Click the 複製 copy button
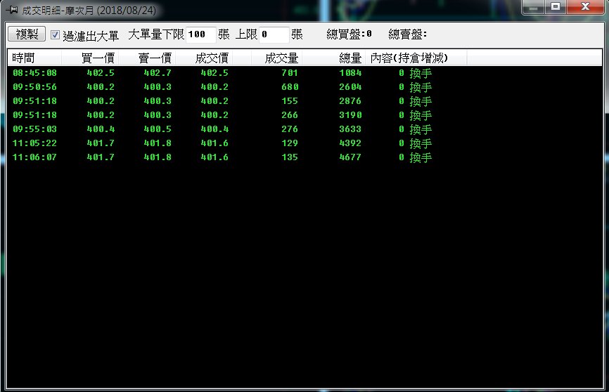 click(x=27, y=34)
